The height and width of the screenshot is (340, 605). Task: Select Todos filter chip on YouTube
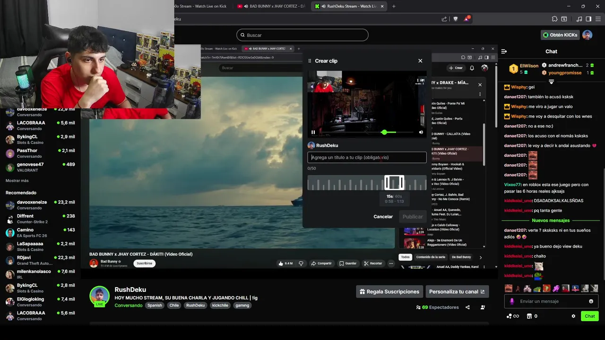coord(405,257)
